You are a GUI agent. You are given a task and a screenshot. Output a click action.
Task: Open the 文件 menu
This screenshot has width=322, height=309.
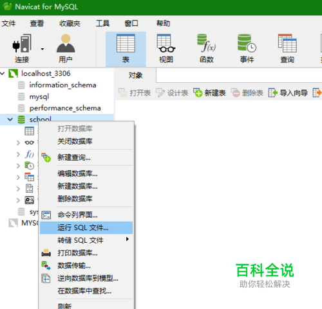pyautogui.click(x=8, y=23)
